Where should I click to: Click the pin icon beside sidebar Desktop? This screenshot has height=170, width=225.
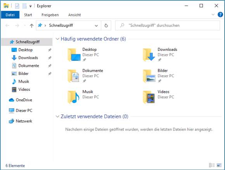coord(50,50)
